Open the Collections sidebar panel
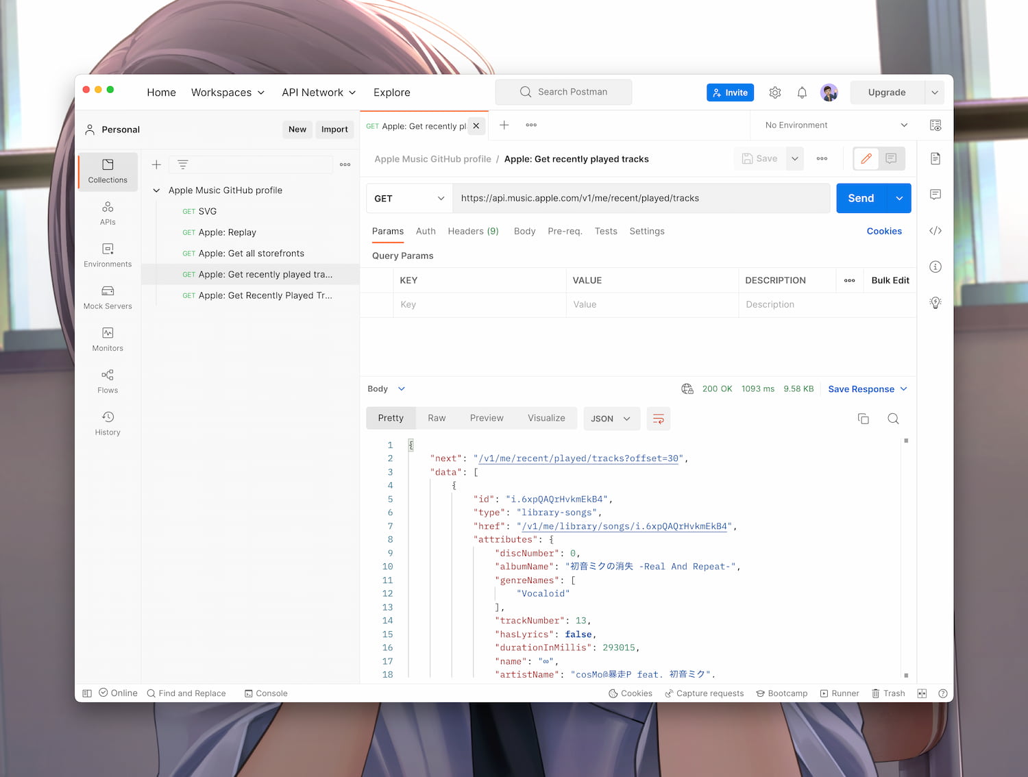The width and height of the screenshot is (1028, 777). (x=108, y=171)
